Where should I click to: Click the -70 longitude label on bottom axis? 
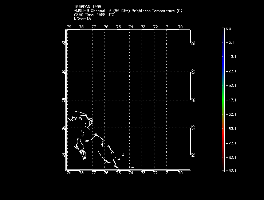point(179,173)
